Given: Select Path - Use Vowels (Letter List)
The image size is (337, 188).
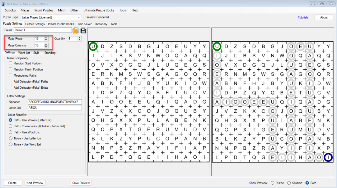Looking at the screenshot, I should pos(11,120).
